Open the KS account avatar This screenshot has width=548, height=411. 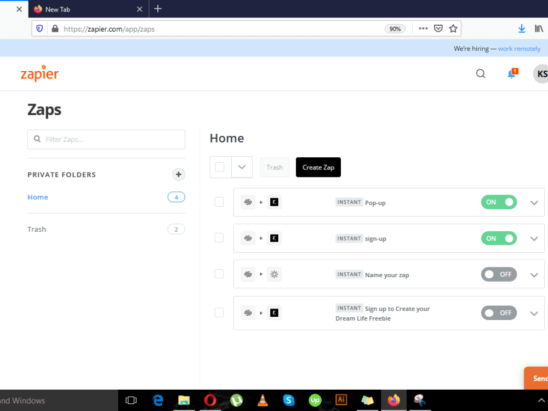[x=541, y=74]
